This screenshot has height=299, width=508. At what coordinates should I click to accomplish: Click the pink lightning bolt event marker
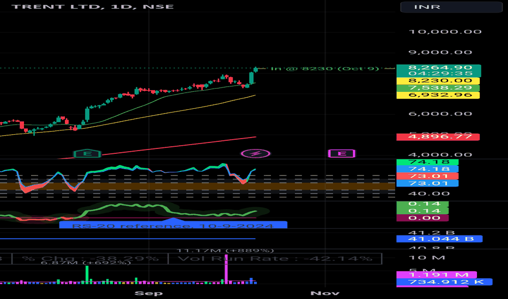tap(256, 153)
